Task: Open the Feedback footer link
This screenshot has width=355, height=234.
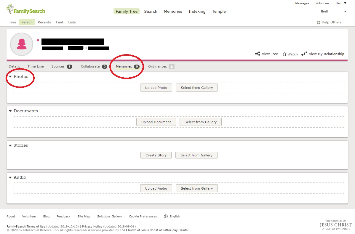Action: pyautogui.click(x=63, y=216)
